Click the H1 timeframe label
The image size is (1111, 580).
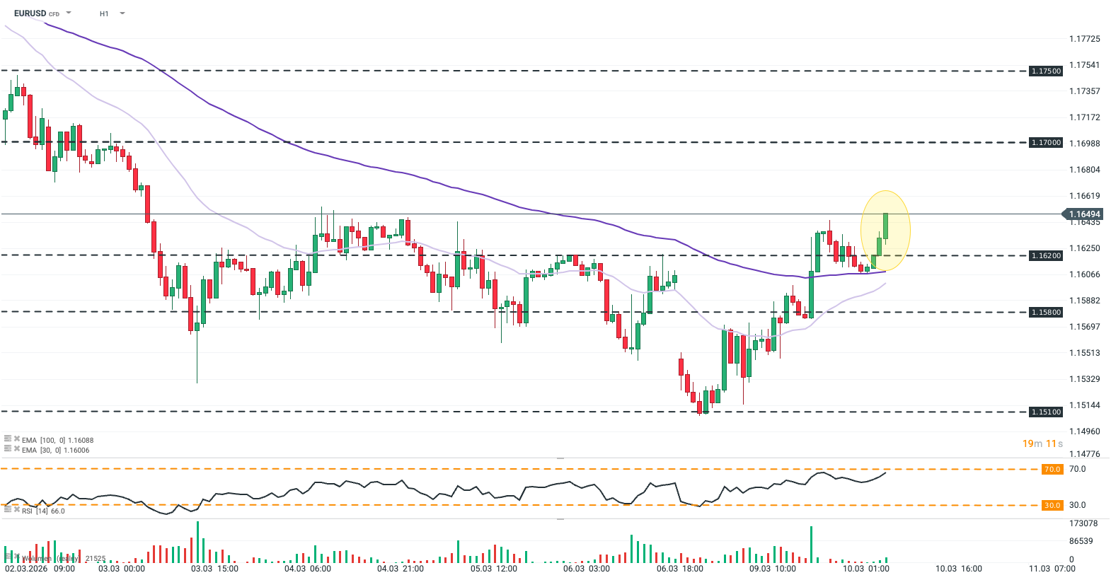[104, 13]
